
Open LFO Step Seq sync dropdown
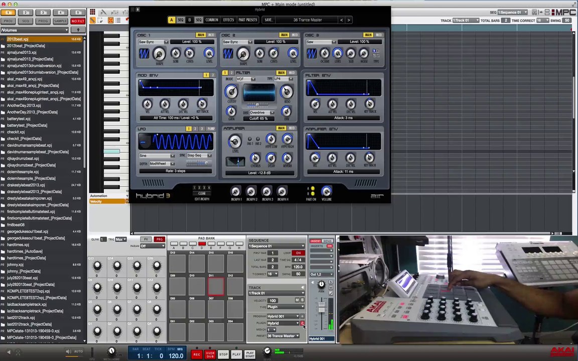199,155
